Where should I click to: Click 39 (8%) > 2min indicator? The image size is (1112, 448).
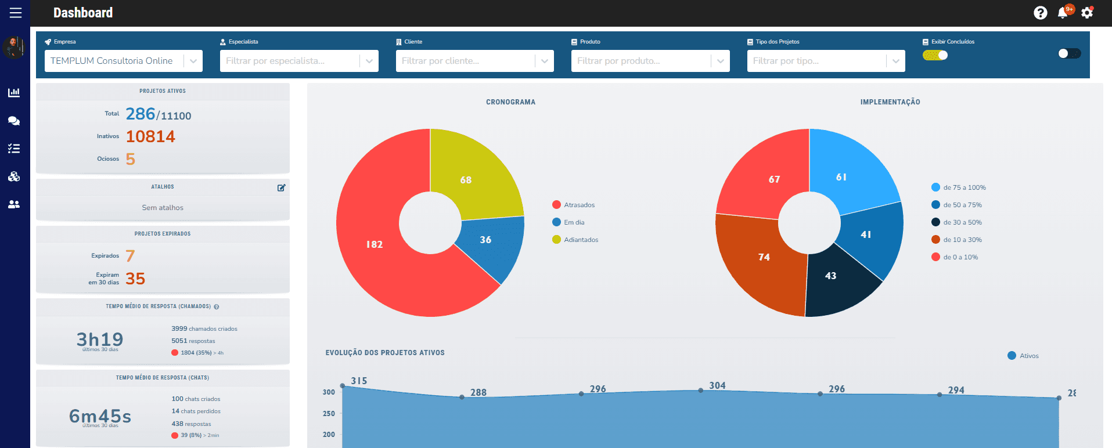pos(195,435)
